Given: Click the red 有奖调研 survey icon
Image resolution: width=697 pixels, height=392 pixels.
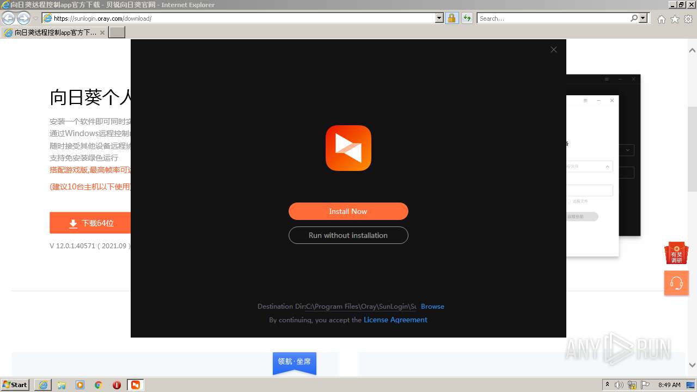Looking at the screenshot, I should tap(676, 253).
